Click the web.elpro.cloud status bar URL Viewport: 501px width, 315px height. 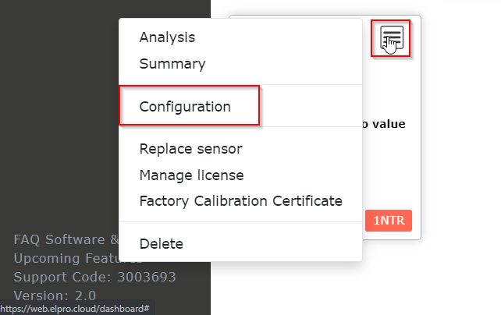click(x=75, y=309)
